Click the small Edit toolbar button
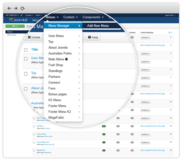The width and height of the screenshot is (182, 167). click(x=29, y=26)
